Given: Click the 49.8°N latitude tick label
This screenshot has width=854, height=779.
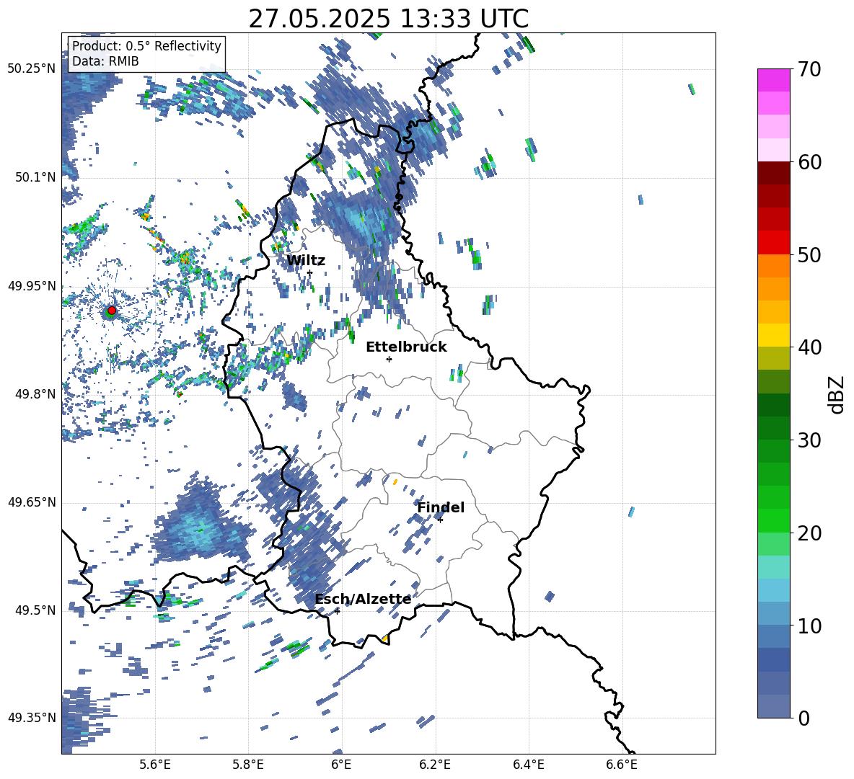Looking at the screenshot, I should point(36,394).
